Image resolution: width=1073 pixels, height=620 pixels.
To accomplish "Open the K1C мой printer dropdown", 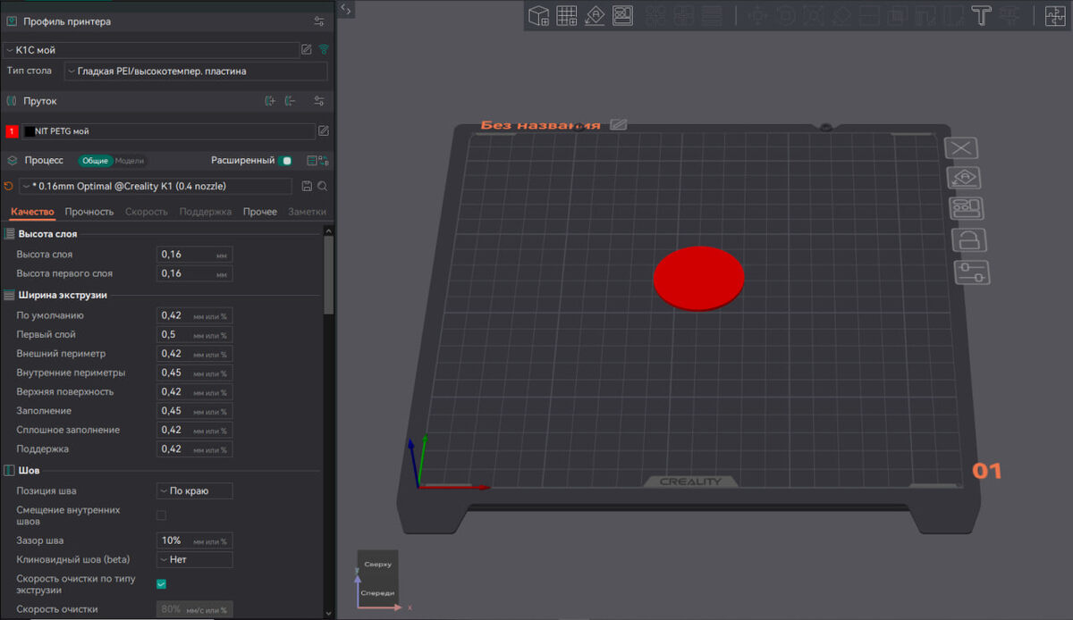I will (150, 50).
